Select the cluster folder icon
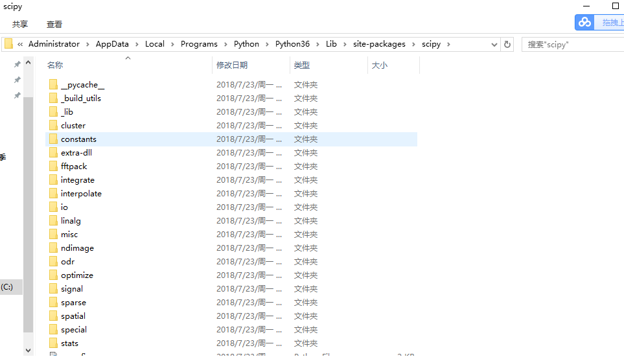The width and height of the screenshot is (624, 359). [x=53, y=125]
